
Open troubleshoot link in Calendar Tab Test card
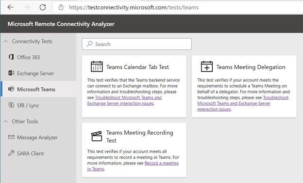124,100
